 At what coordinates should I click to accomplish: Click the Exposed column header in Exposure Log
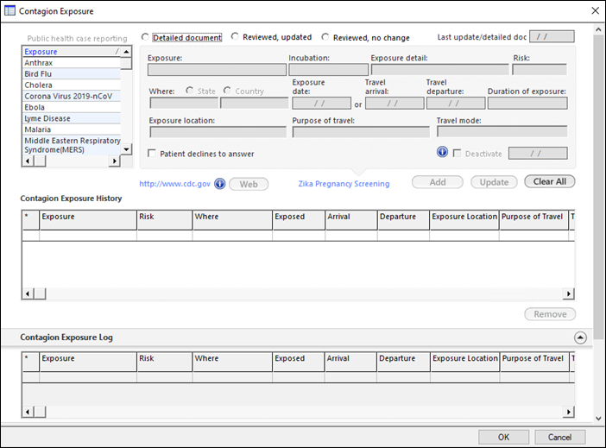(299, 363)
